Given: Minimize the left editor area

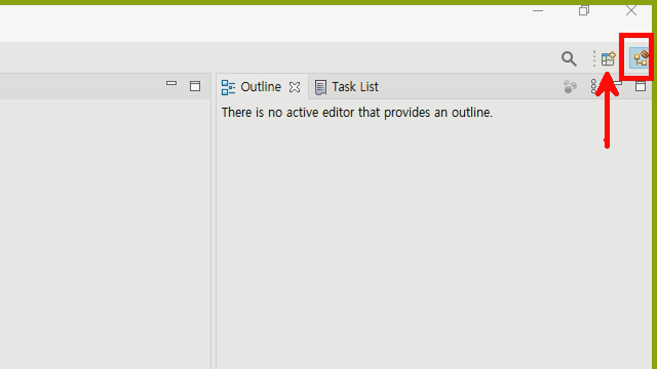Looking at the screenshot, I should coord(171,83).
